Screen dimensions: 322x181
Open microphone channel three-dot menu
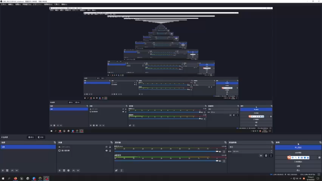(x=224, y=152)
